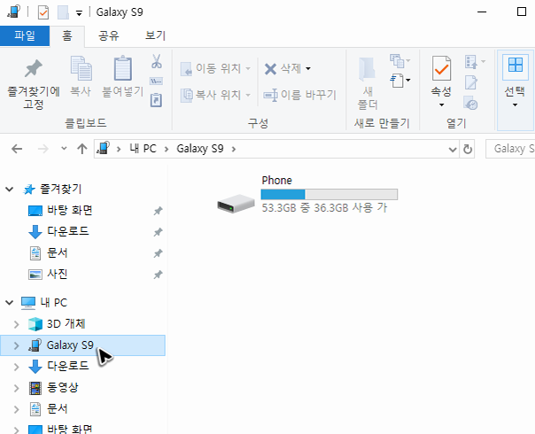Image resolution: width=535 pixels, height=434 pixels.
Task: Click the Phone storage label
Action: [x=276, y=180]
